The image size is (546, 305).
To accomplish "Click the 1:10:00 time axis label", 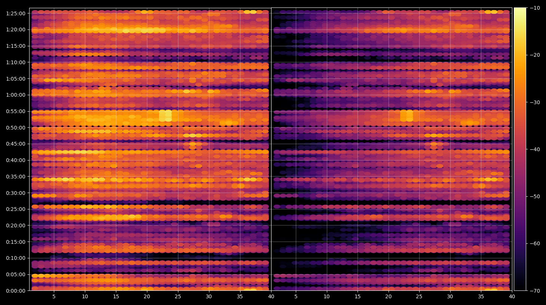I will coord(16,62).
